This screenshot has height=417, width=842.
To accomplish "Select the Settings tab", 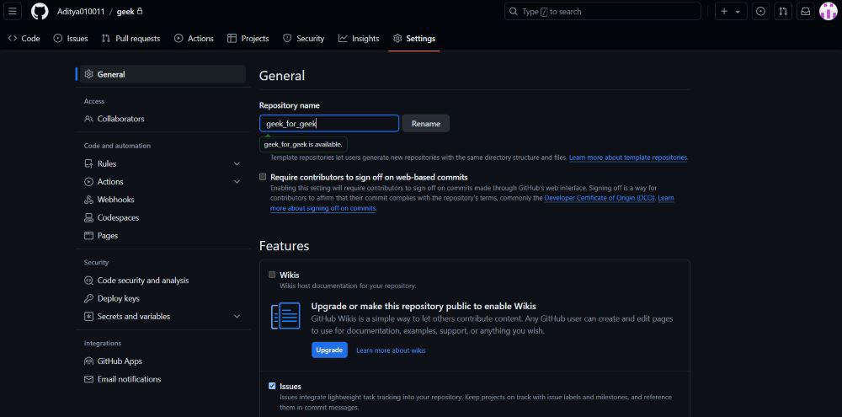I will tap(414, 38).
